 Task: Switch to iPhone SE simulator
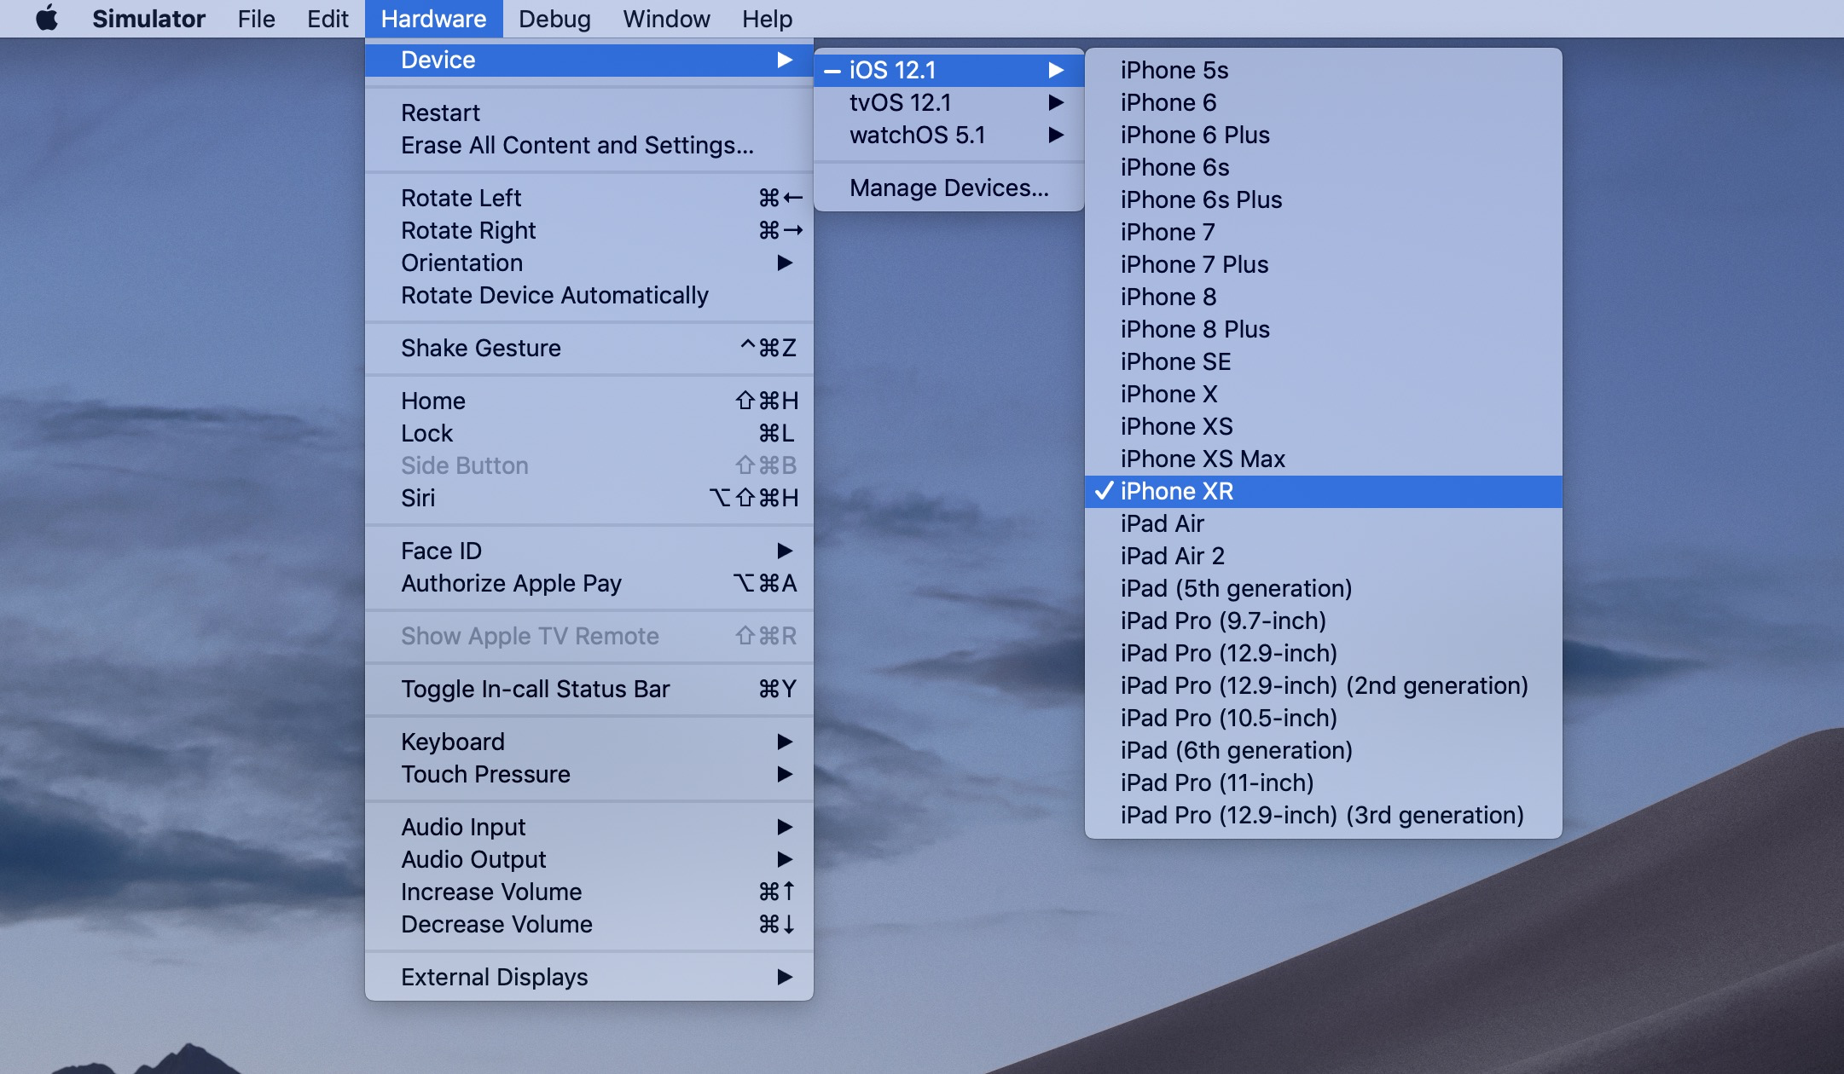click(1323, 361)
